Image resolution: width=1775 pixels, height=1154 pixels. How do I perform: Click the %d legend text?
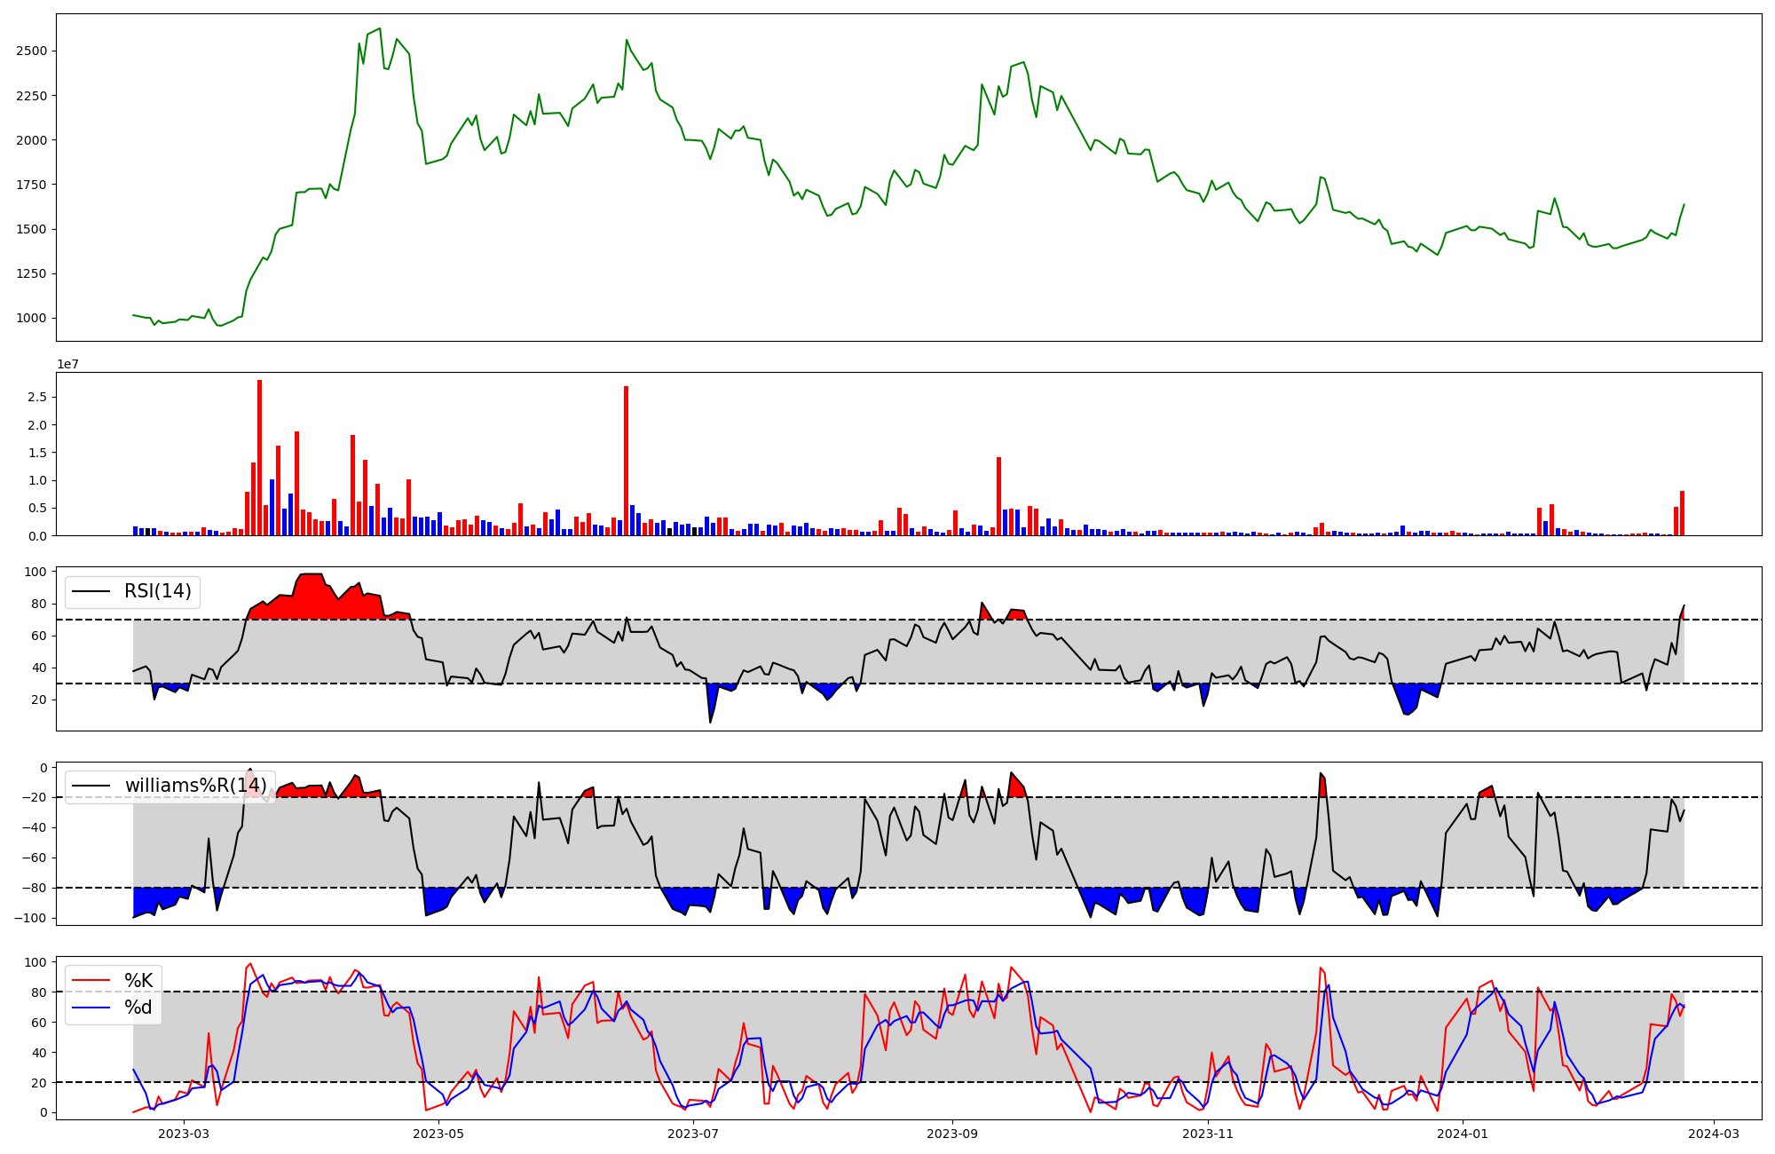[x=138, y=1008]
